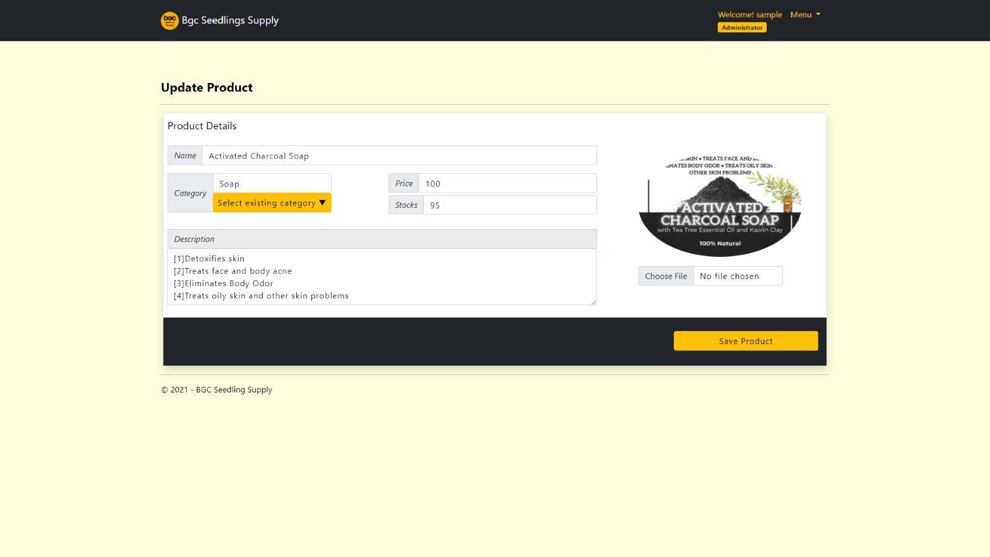
Task: Click the Update Product heading
Action: (207, 87)
